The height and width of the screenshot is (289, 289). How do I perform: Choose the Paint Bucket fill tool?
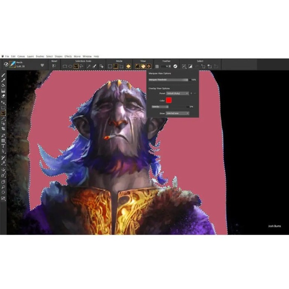3,85
